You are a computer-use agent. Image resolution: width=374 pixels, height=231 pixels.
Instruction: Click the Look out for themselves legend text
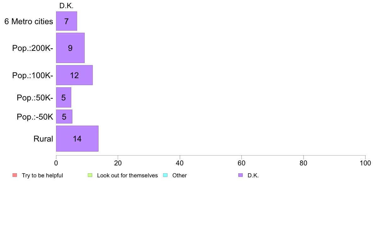tap(127, 175)
